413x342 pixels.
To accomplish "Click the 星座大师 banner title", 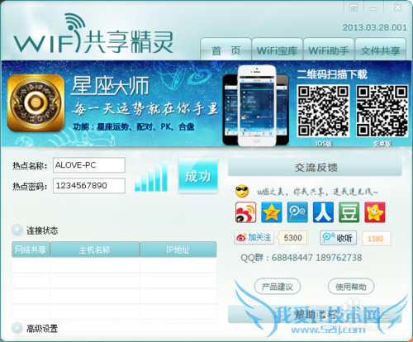I will point(110,86).
